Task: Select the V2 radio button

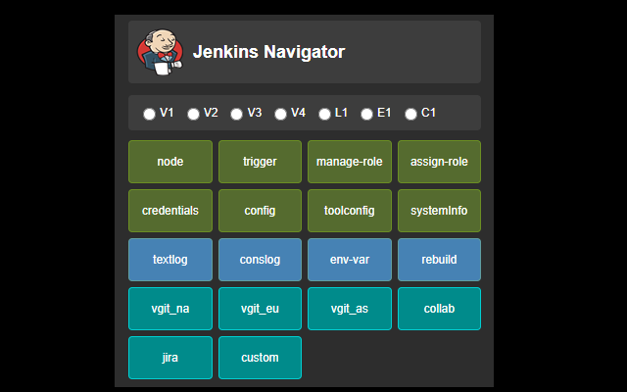Action: (193, 114)
